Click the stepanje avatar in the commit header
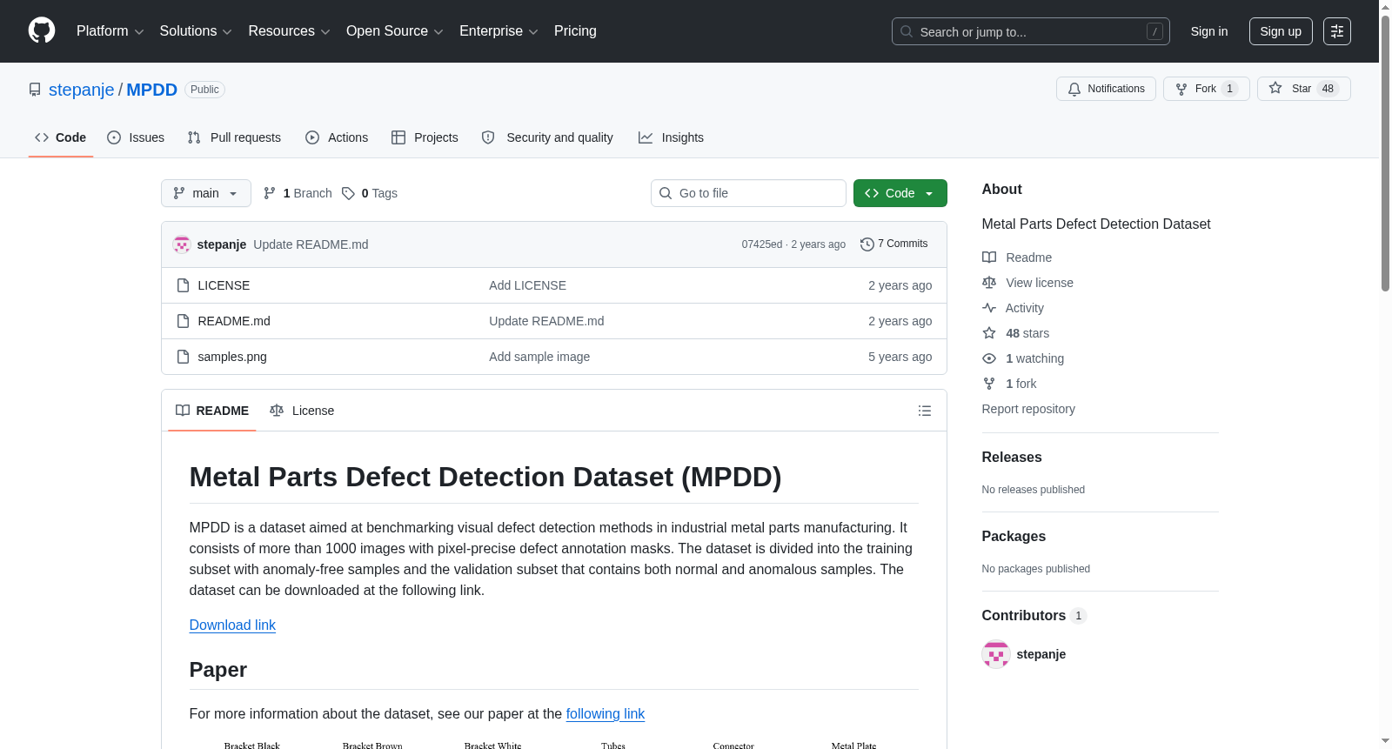 (182, 244)
